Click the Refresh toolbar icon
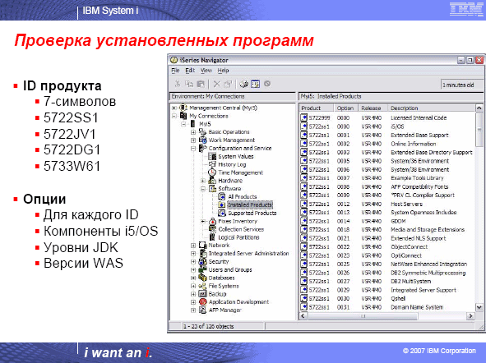Screen dimensions: 486x363 [244, 84]
